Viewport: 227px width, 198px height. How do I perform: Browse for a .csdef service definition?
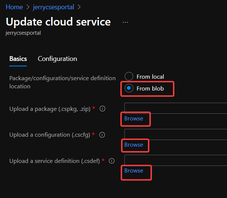tap(134, 171)
